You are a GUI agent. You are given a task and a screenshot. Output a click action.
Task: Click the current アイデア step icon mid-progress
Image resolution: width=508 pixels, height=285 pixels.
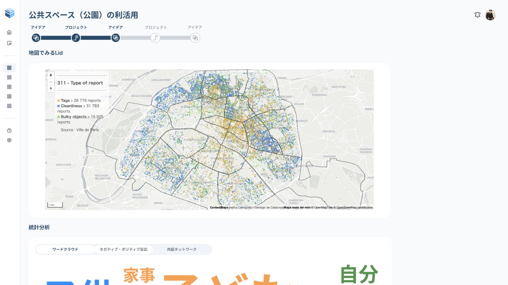point(116,38)
